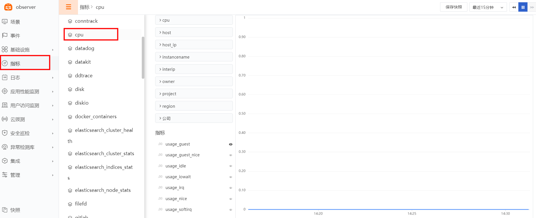Open the 快照 snapshot sidebar icon
536x218 pixels.
click(x=5, y=210)
